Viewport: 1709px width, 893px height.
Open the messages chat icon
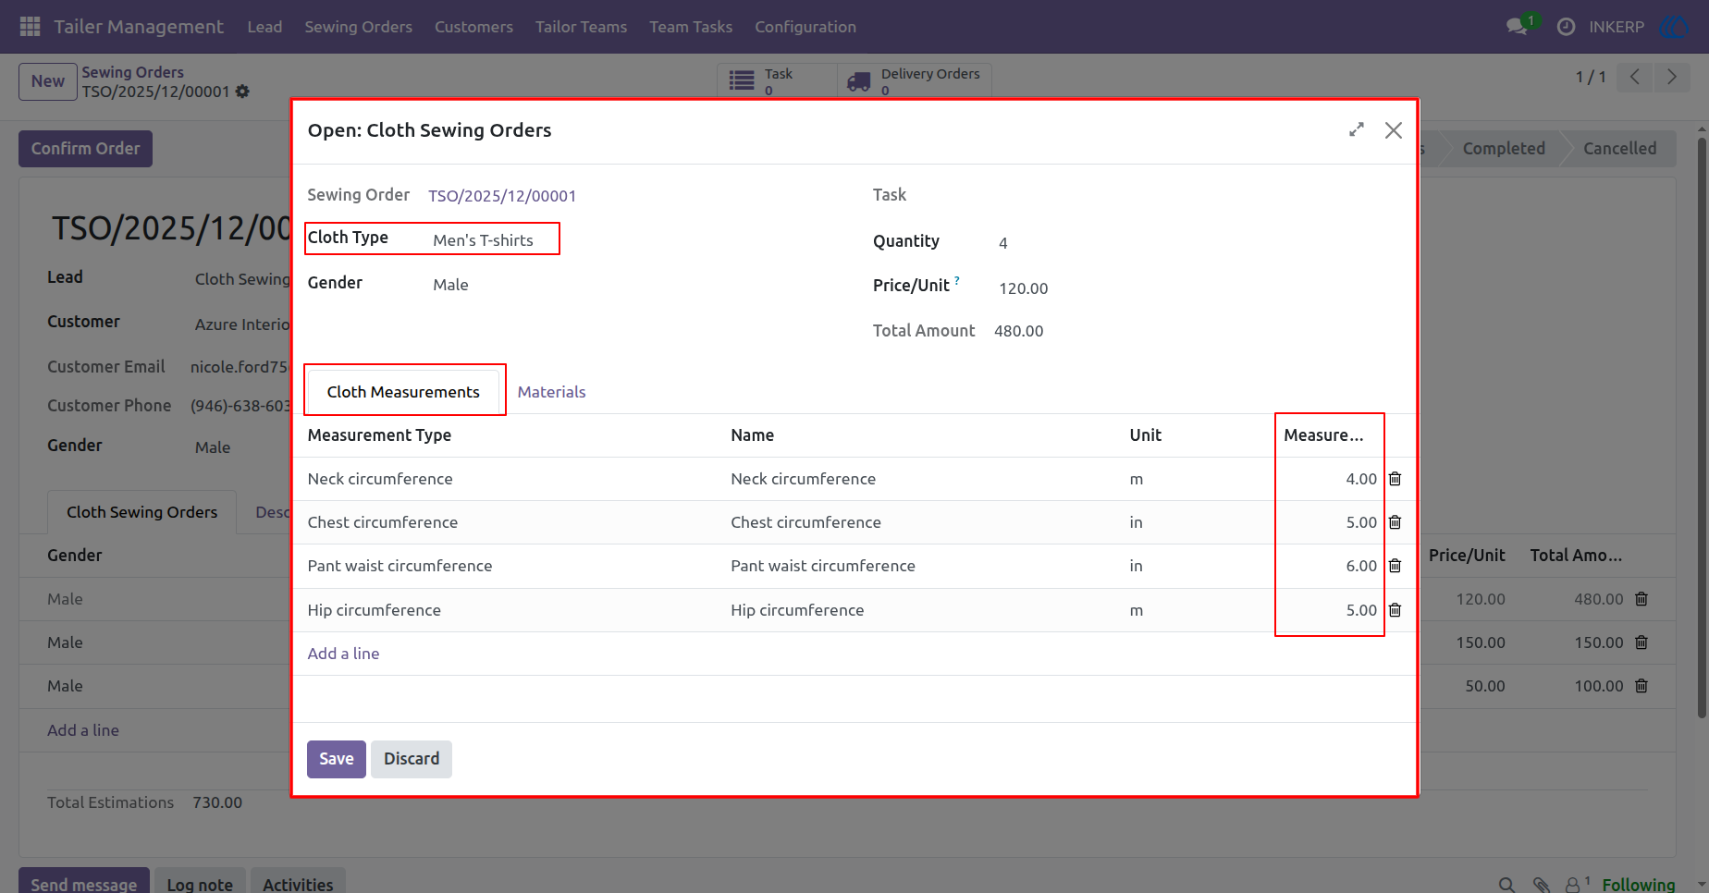[1517, 27]
